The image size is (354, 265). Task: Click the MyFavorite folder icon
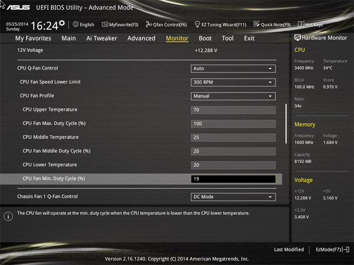(x=105, y=24)
